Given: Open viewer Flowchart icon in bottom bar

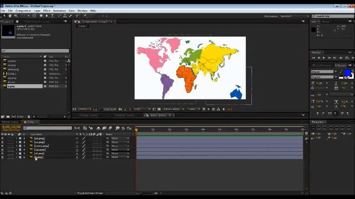Looking at the screenshot, I should point(218,109).
